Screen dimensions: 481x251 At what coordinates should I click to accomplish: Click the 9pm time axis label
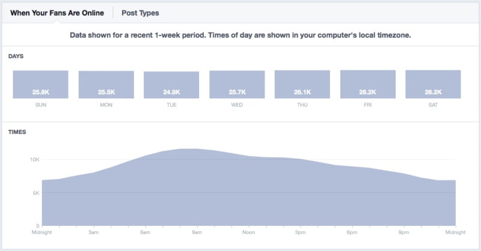(404, 232)
